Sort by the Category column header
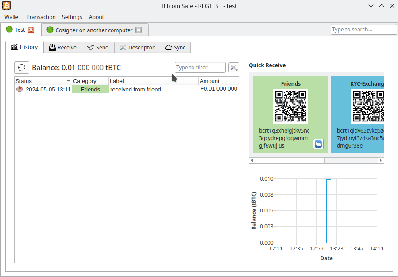The width and height of the screenshot is (398, 277). (x=90, y=81)
